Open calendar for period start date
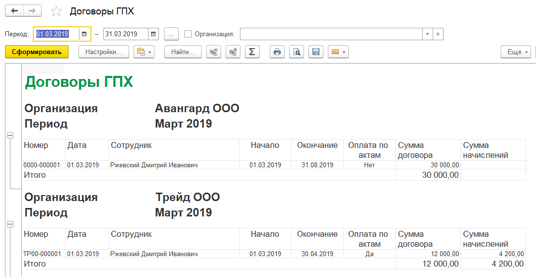Screen dimensions: 536x277 click(84, 34)
